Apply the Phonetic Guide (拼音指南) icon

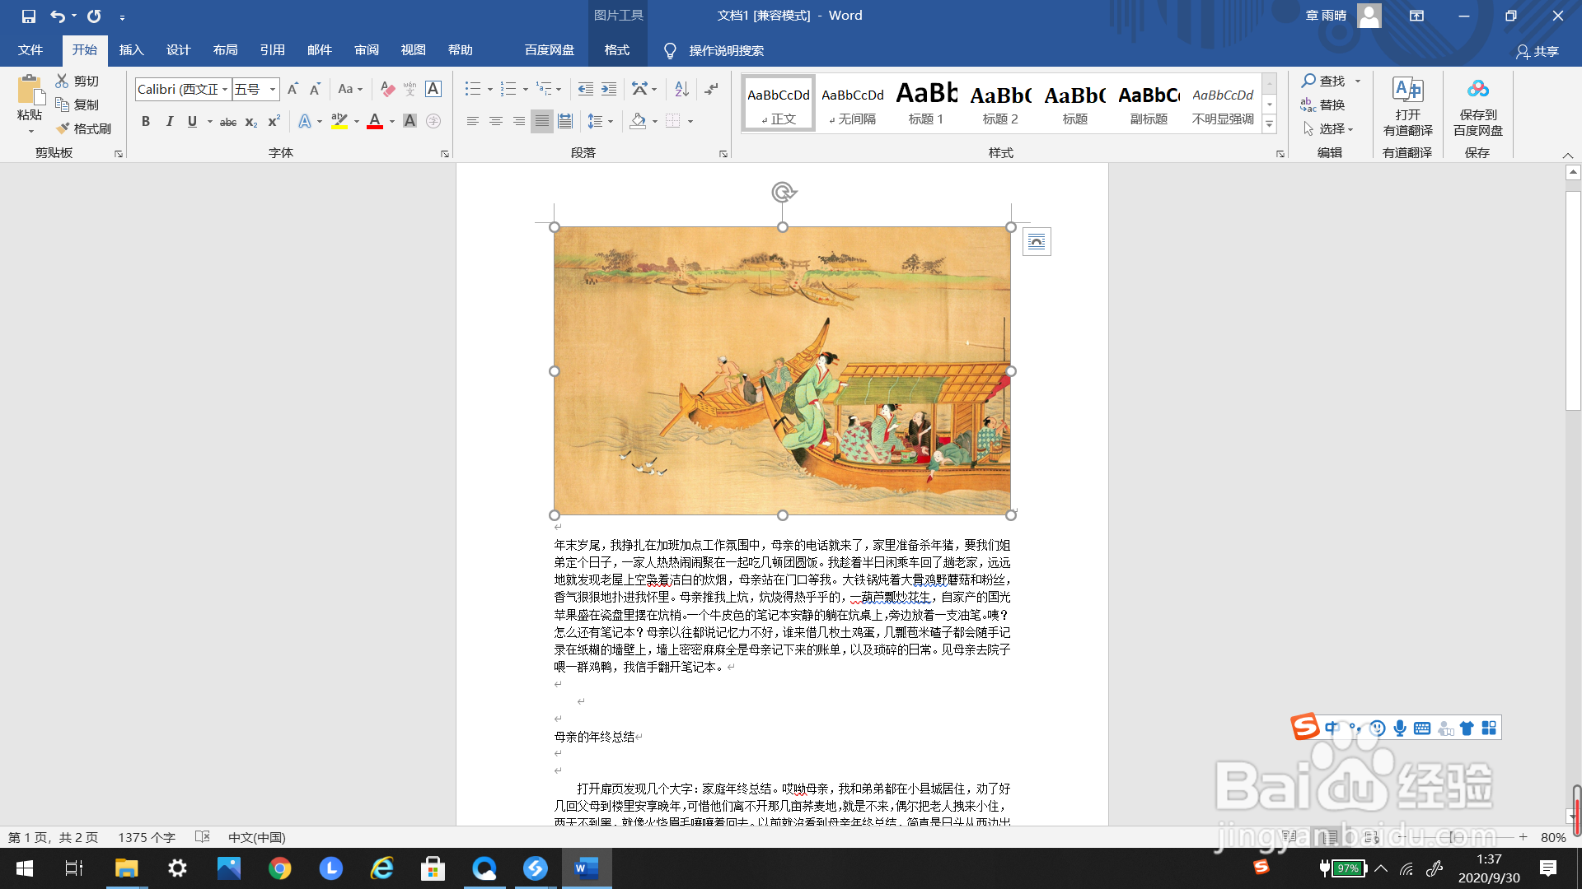(410, 89)
